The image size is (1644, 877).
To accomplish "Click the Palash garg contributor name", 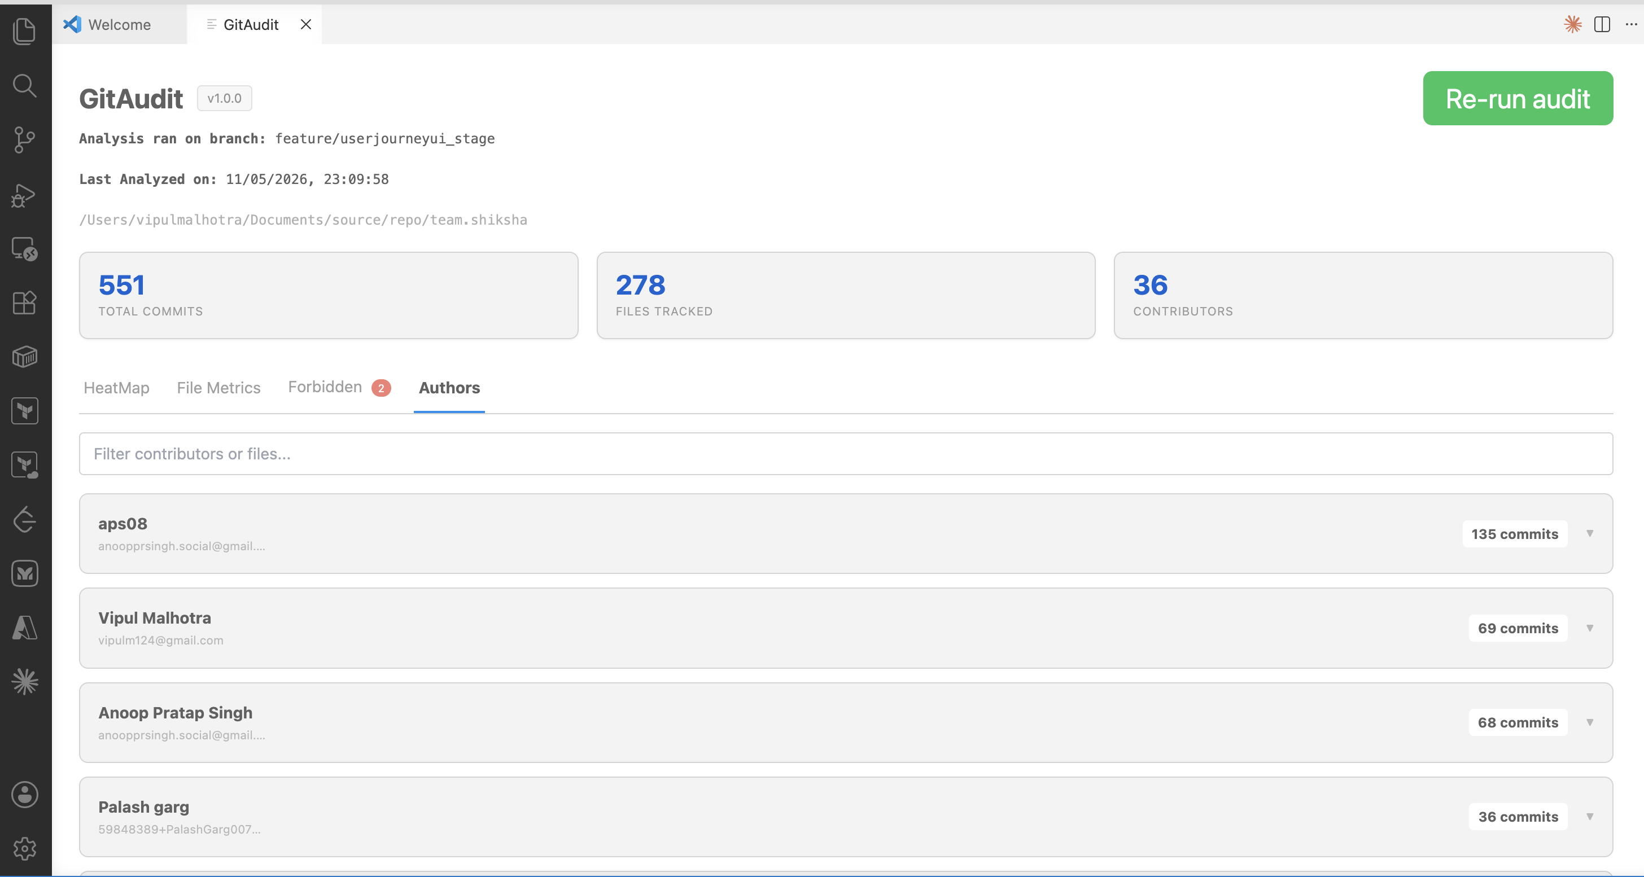I will pyautogui.click(x=143, y=807).
